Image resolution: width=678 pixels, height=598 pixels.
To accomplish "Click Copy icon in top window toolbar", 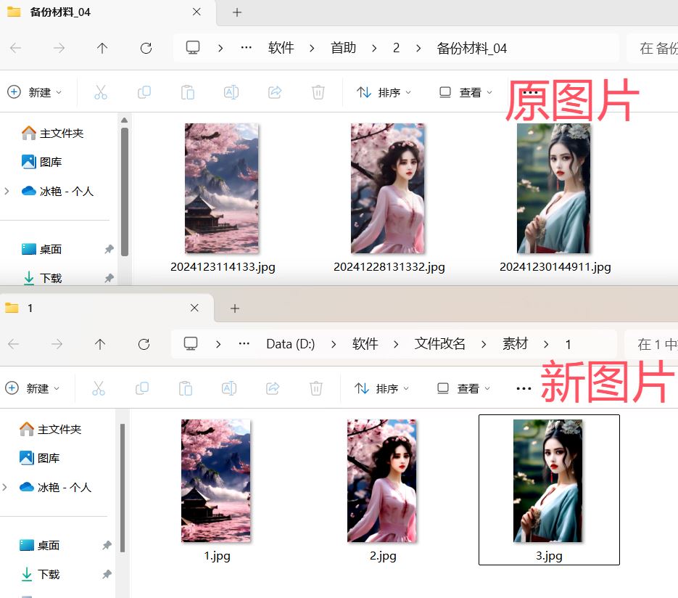I will click(x=144, y=92).
